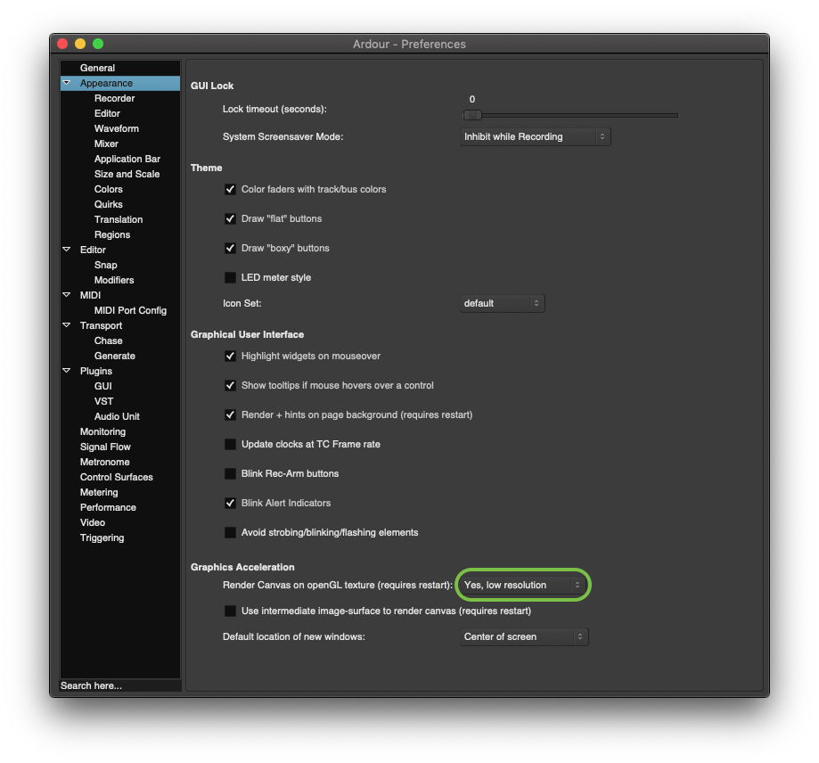
Task: Toggle Avoid strobing/blinking/flashing elements
Action: [x=230, y=533]
